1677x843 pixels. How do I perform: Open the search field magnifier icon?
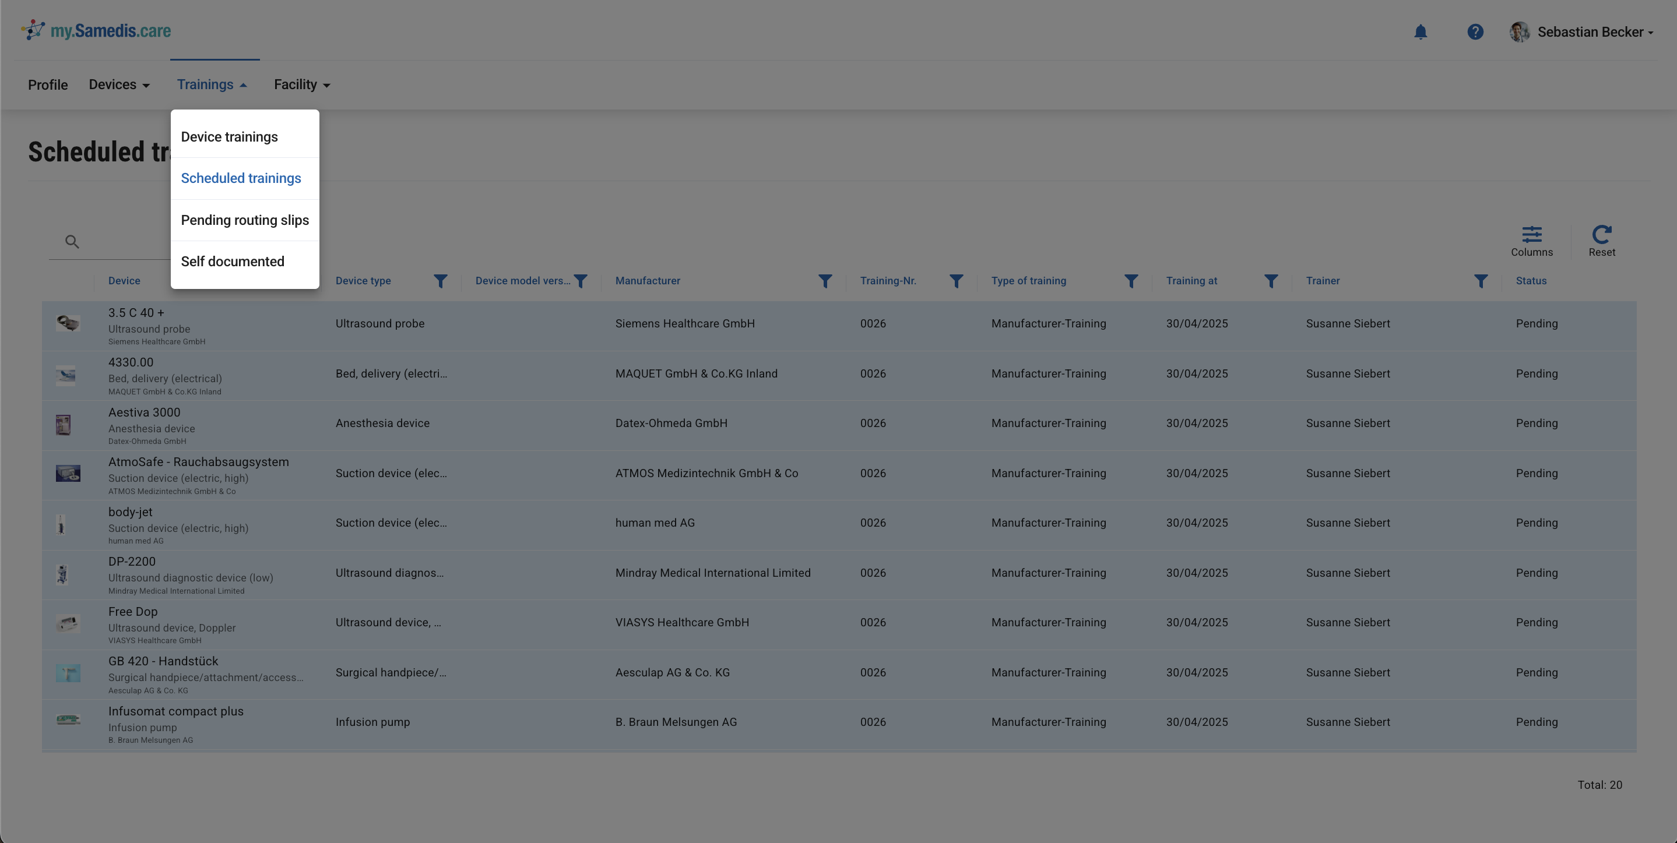click(x=72, y=241)
